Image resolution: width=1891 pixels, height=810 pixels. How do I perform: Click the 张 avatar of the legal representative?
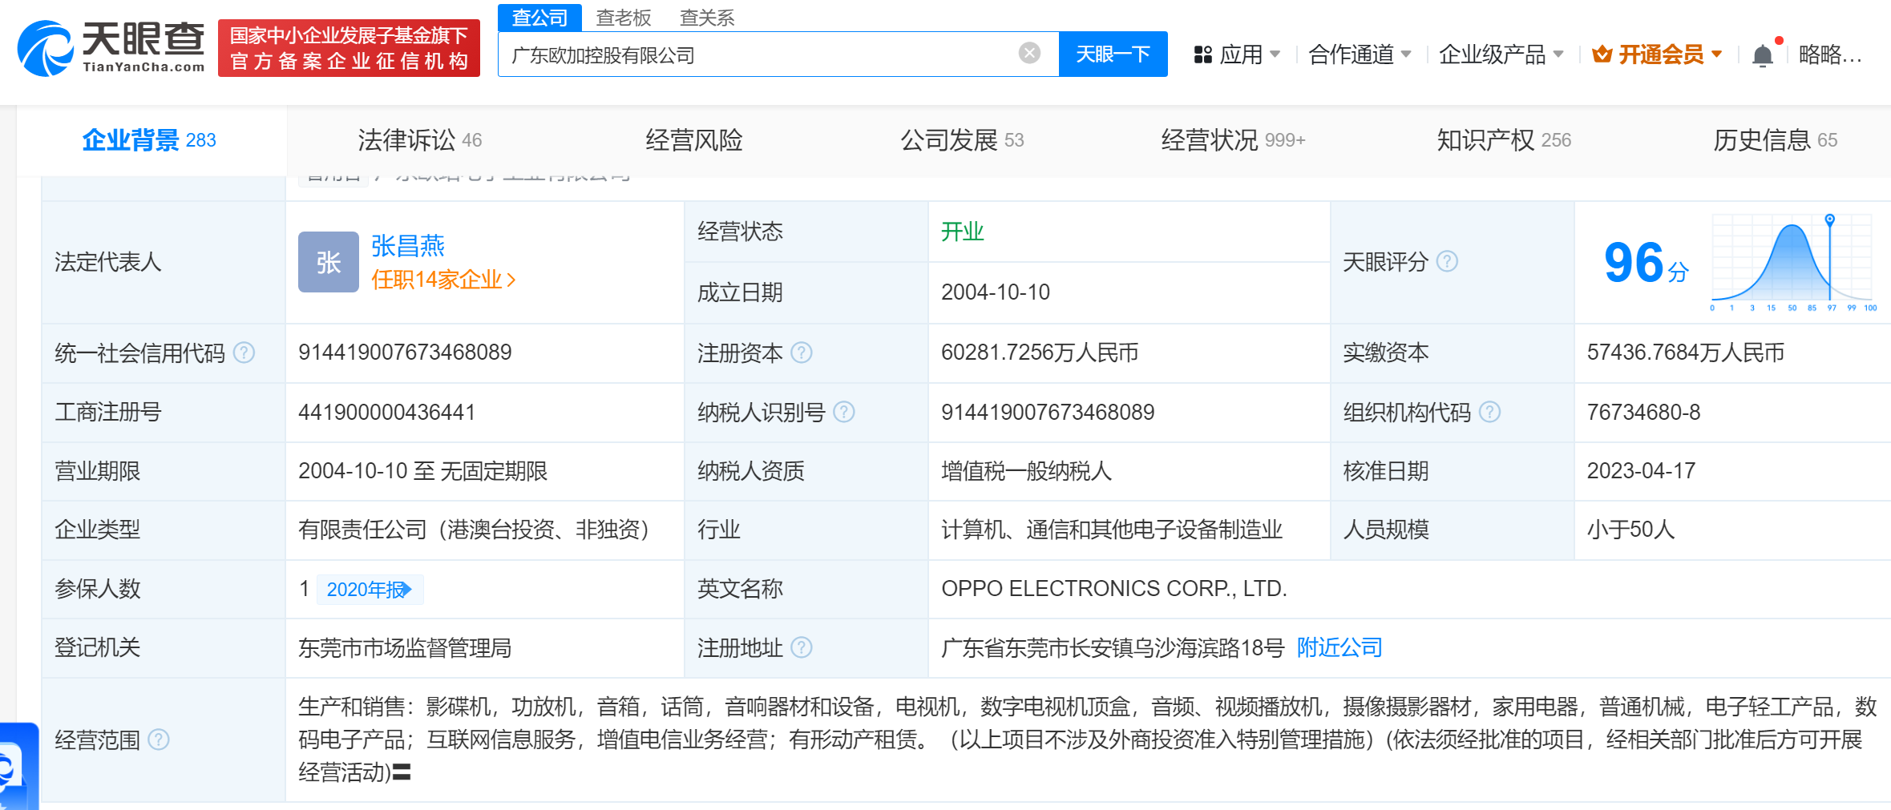pyautogui.click(x=328, y=262)
